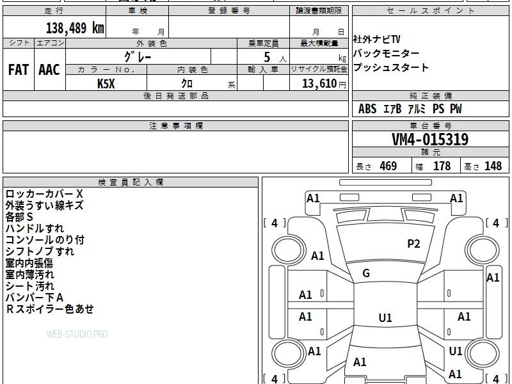Viewport: 512px width, 384px height.
Task: Select the sales point プッシュスタート
Action: coord(391,67)
